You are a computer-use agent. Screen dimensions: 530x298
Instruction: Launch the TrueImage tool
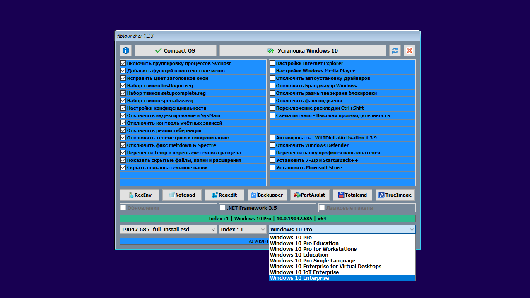click(x=395, y=195)
